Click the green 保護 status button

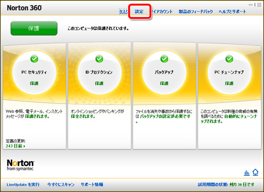tap(34, 28)
